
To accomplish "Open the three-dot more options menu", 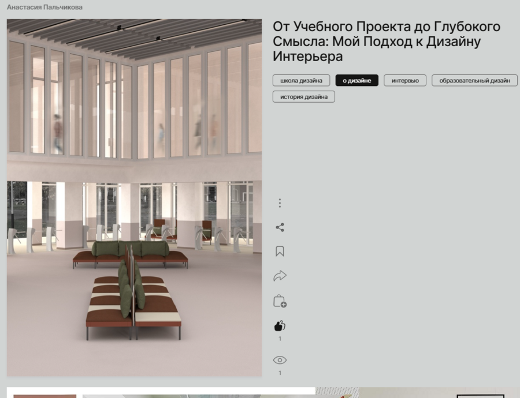I will point(280,203).
